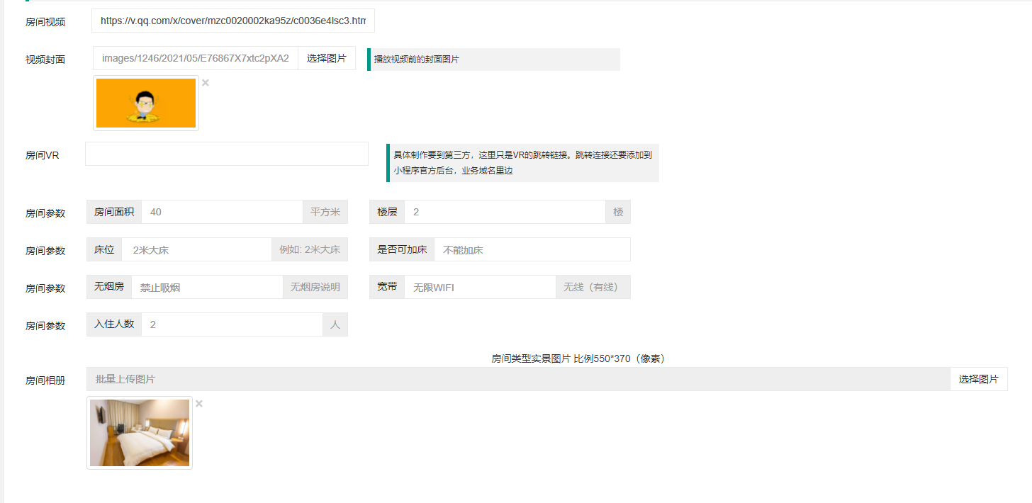Click the 入住人数 prefix label
The width and height of the screenshot is (1032, 503).
point(114,324)
